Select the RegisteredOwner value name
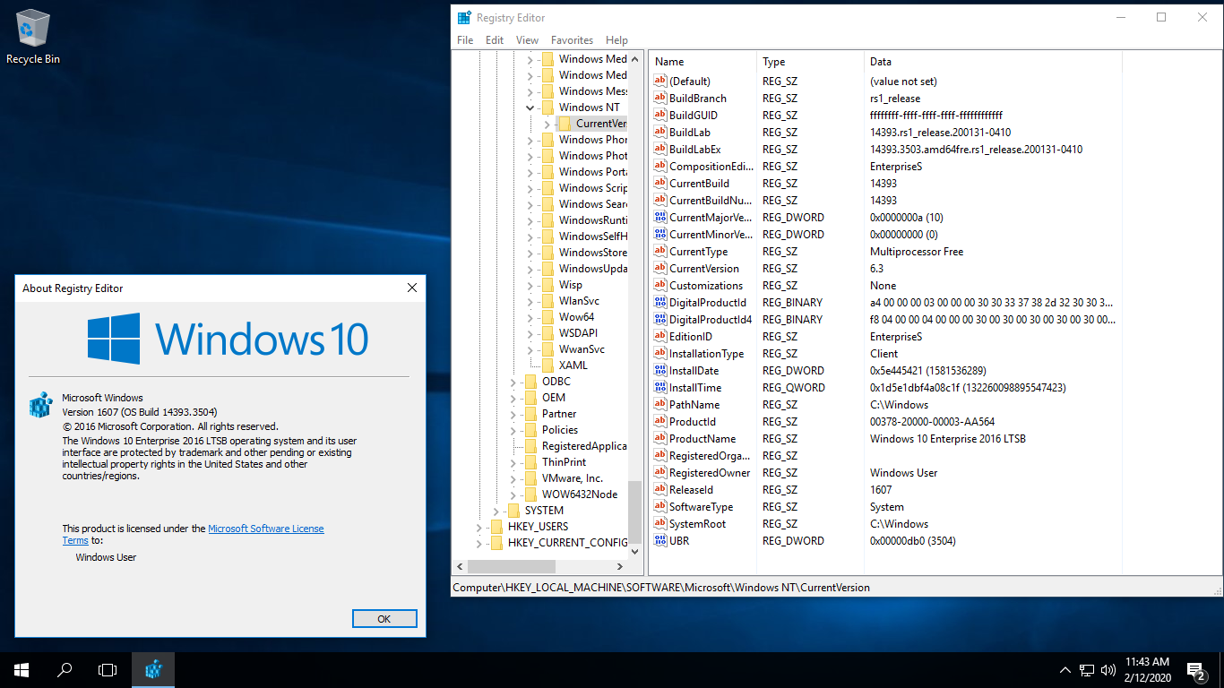This screenshot has width=1224, height=688. [x=710, y=473]
